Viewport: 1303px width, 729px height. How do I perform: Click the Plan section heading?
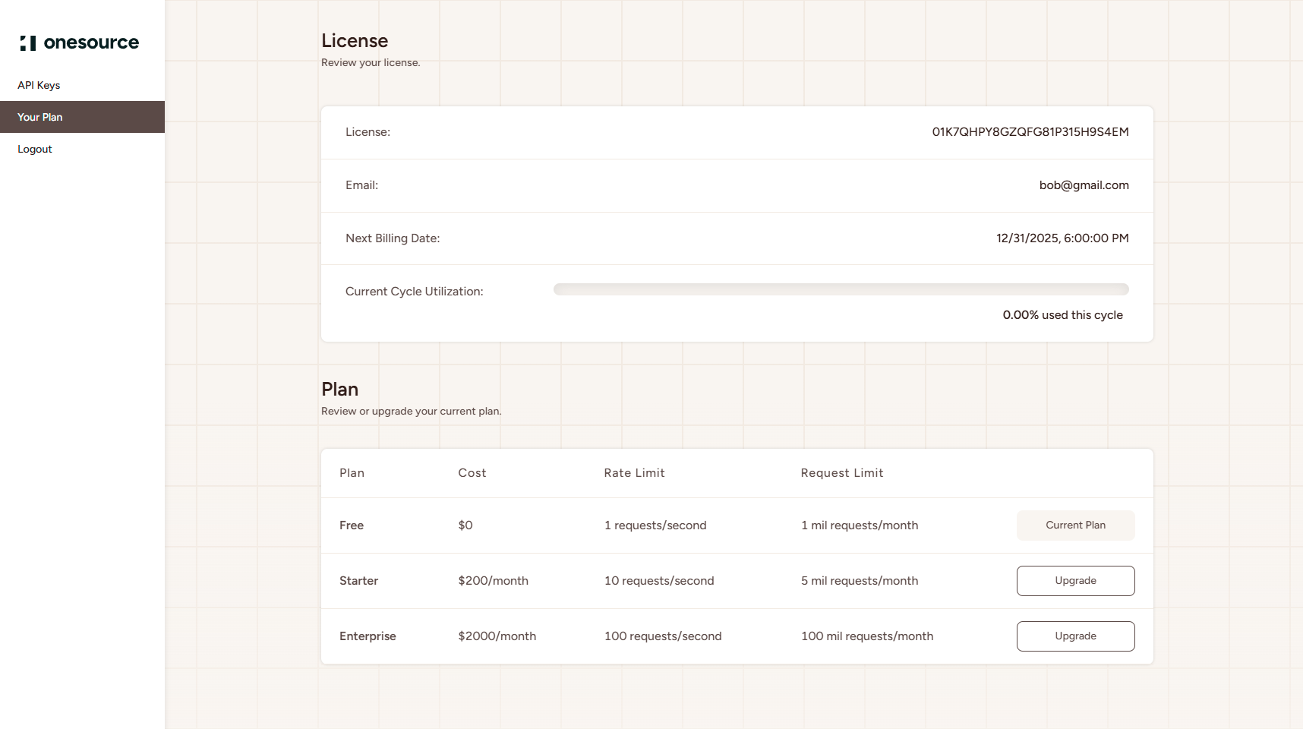(339, 389)
